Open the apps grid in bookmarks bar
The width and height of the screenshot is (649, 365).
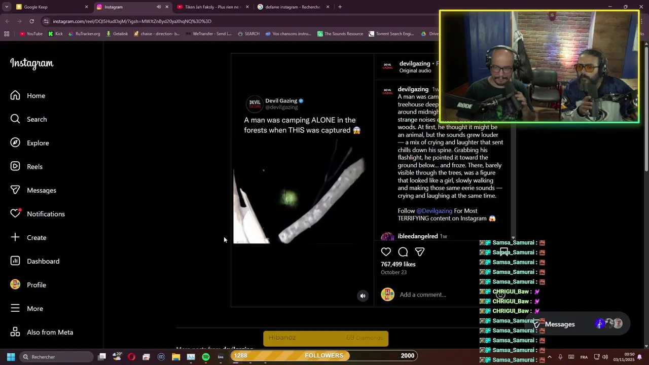(7, 34)
